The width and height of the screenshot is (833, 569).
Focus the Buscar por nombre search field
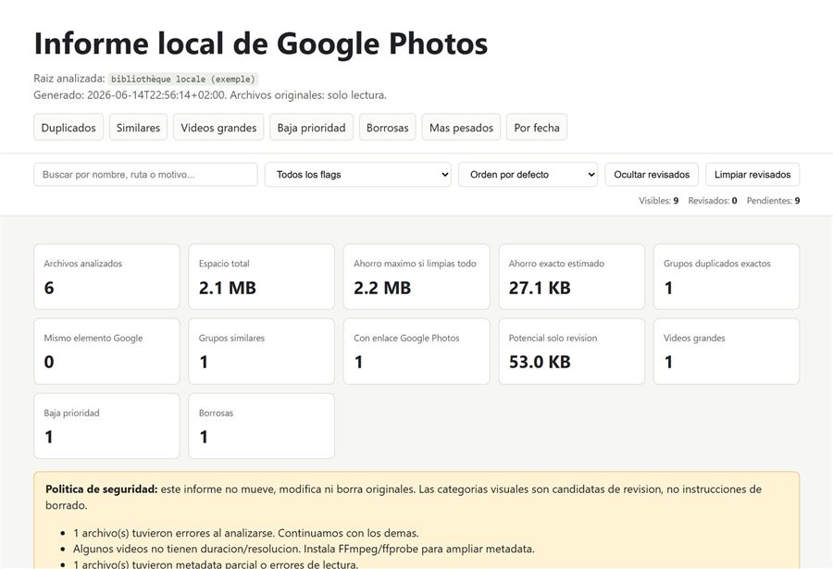point(145,174)
